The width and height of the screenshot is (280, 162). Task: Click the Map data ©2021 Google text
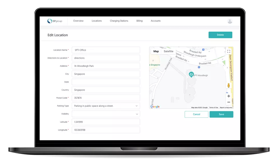tap(199, 108)
